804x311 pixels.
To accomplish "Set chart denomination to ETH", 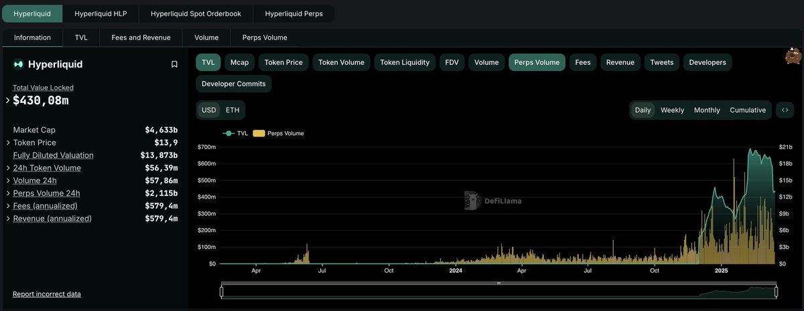I will click(x=232, y=110).
